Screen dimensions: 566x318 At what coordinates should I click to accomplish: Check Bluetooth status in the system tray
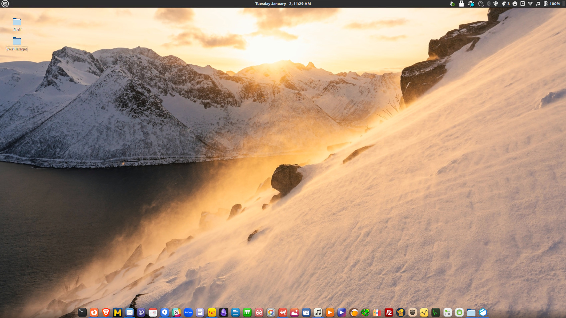pyautogui.click(x=488, y=4)
